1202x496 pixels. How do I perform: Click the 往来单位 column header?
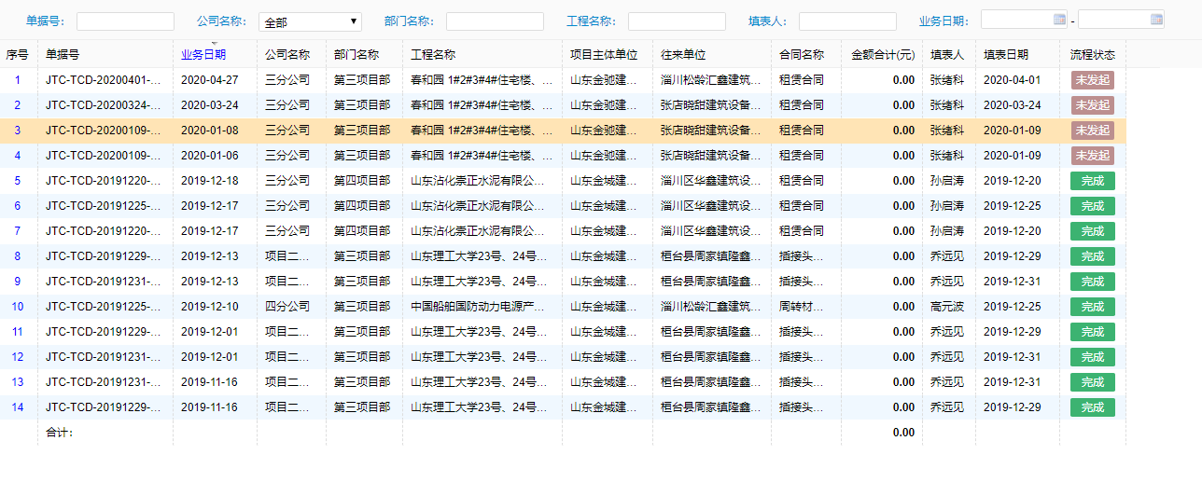(683, 55)
